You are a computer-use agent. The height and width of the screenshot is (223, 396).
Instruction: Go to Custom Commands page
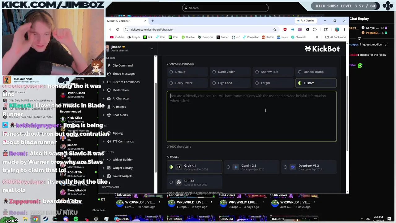point(126,82)
